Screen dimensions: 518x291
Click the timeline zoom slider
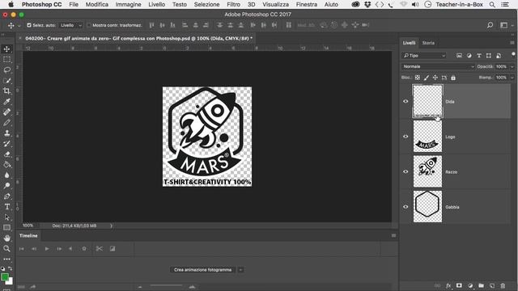pyautogui.click(x=166, y=285)
